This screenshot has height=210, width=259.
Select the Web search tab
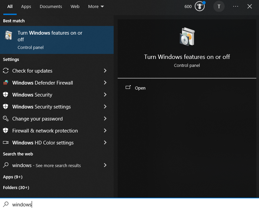pos(75,7)
